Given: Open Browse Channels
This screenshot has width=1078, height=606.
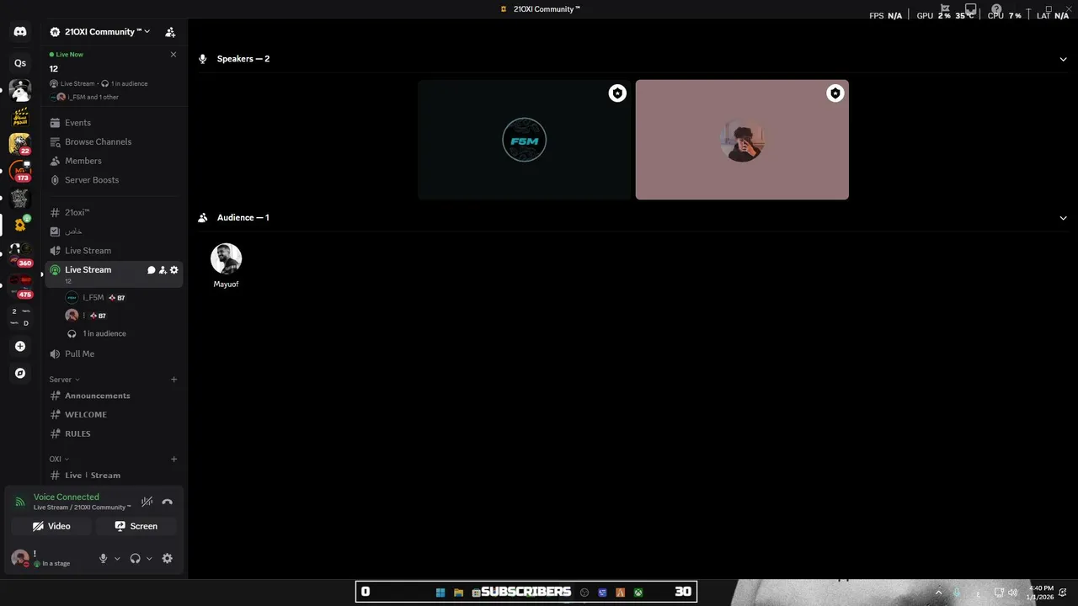Looking at the screenshot, I should 114,142.
